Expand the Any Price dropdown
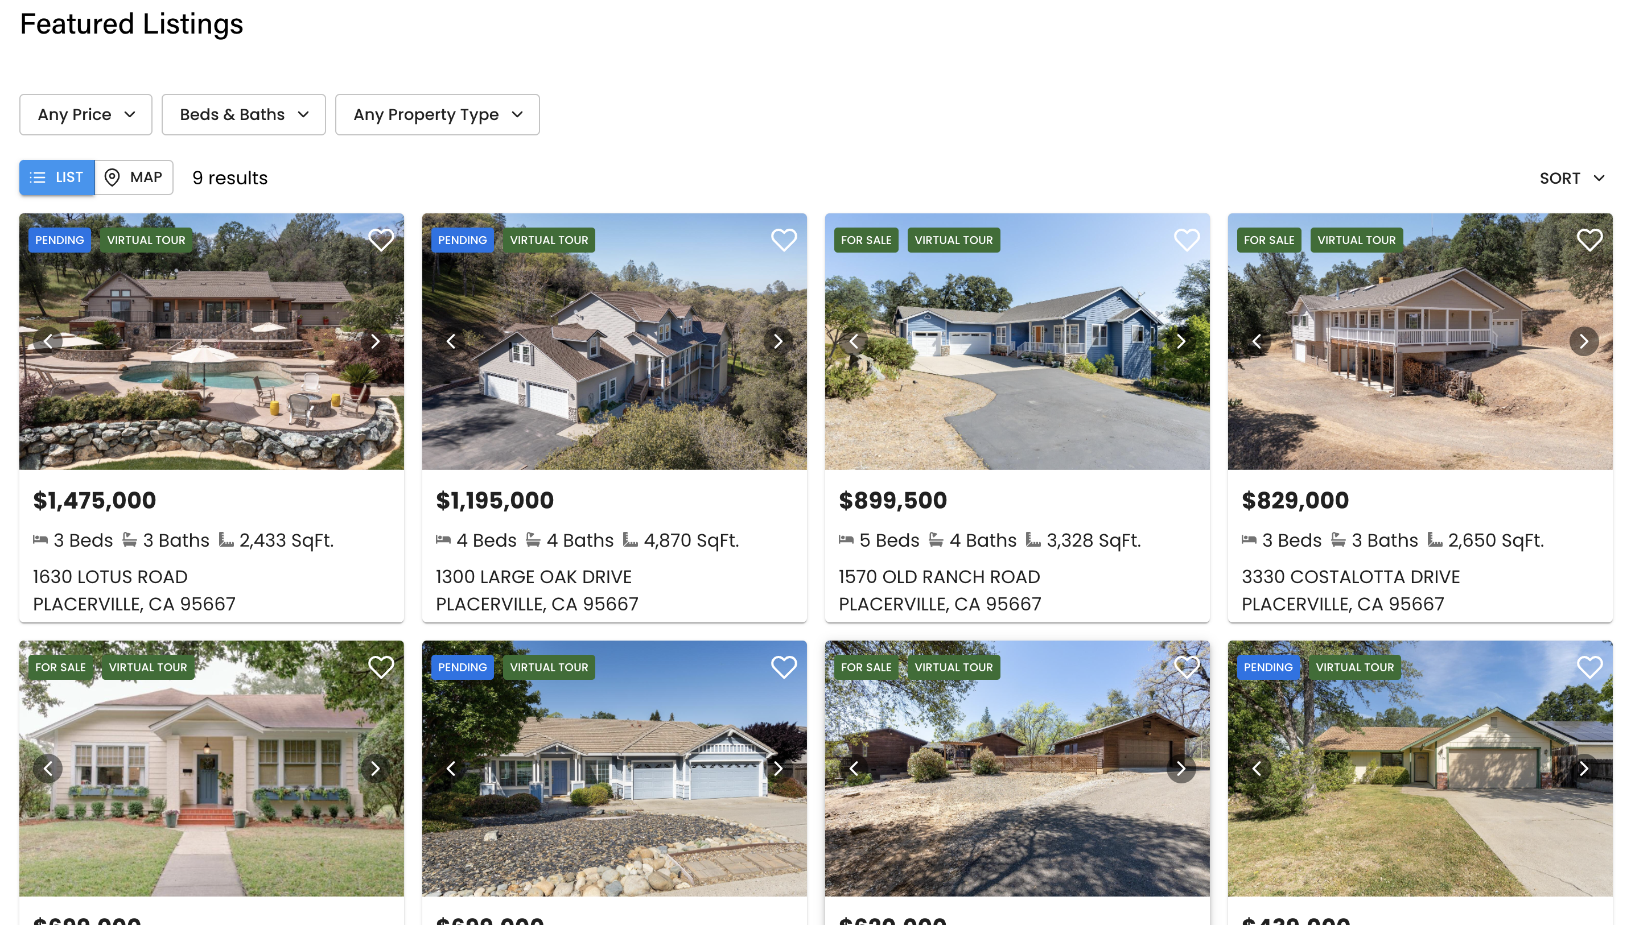Viewport: 1631px width, 925px height. tap(85, 114)
